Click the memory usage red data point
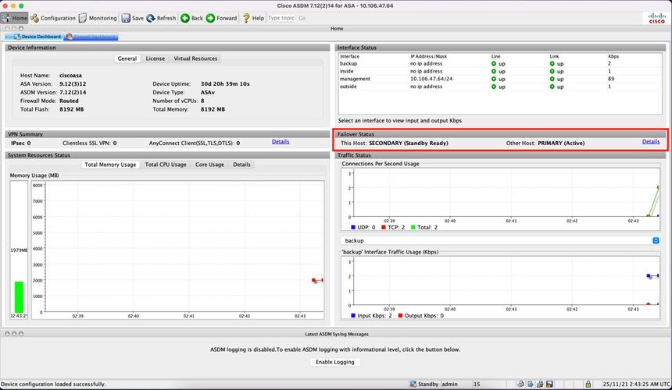 pyautogui.click(x=314, y=280)
